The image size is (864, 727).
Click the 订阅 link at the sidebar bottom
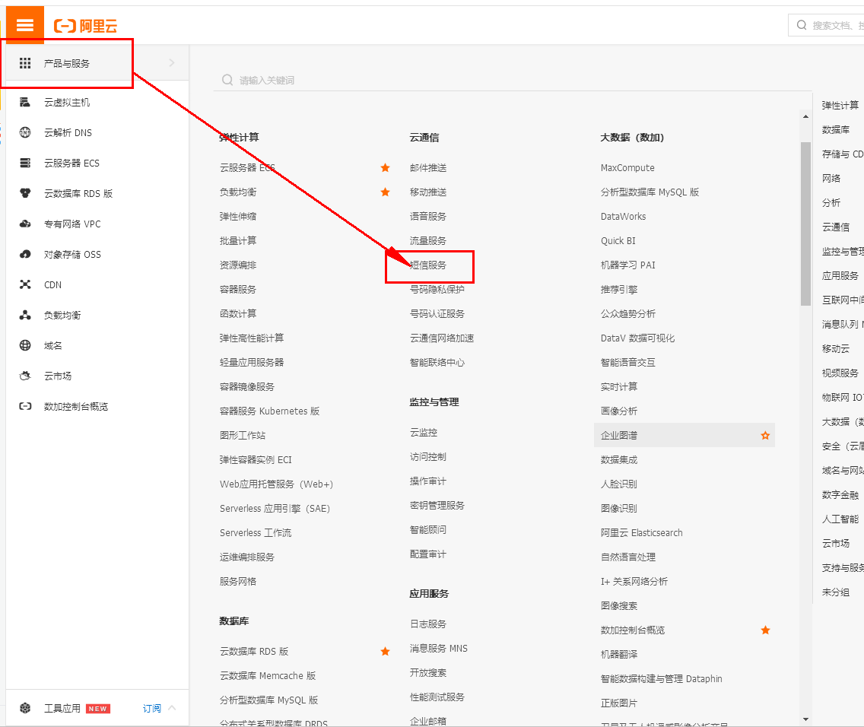[152, 708]
